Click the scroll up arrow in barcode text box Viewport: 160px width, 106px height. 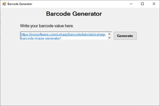tap(109, 34)
